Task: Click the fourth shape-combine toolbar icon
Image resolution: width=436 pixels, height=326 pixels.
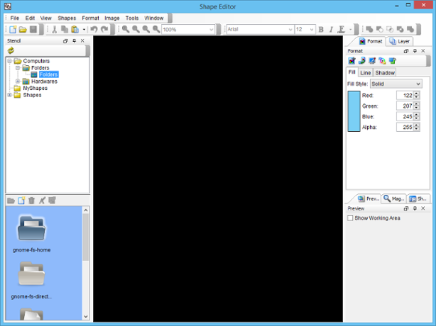Action: tap(400, 29)
